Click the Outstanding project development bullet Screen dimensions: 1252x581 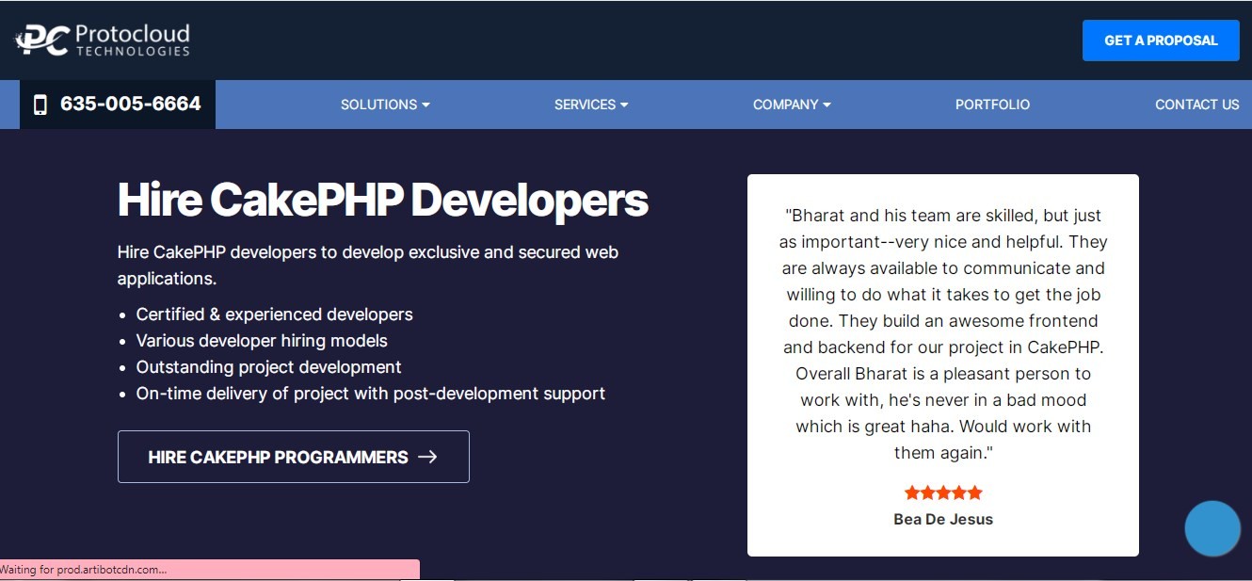(268, 367)
